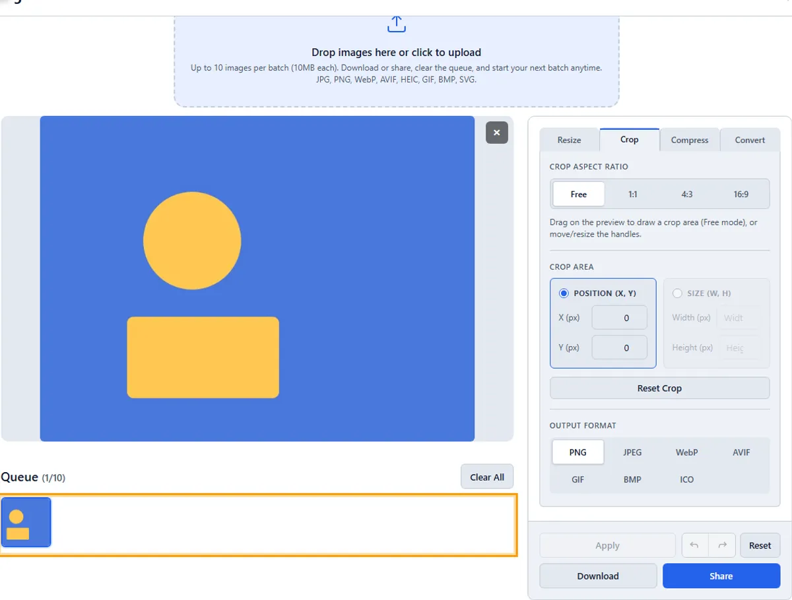Choose the Free aspect ratio
Viewport: 792px width, 600px height.
(x=579, y=195)
